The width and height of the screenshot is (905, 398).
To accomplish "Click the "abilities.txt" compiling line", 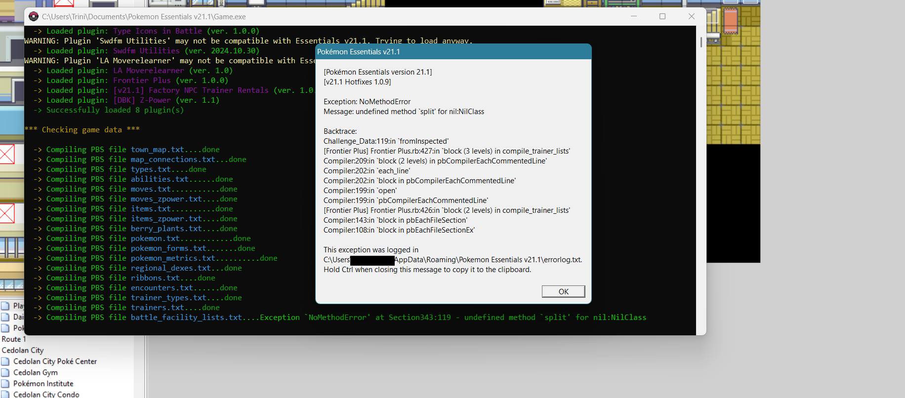I will coord(133,179).
